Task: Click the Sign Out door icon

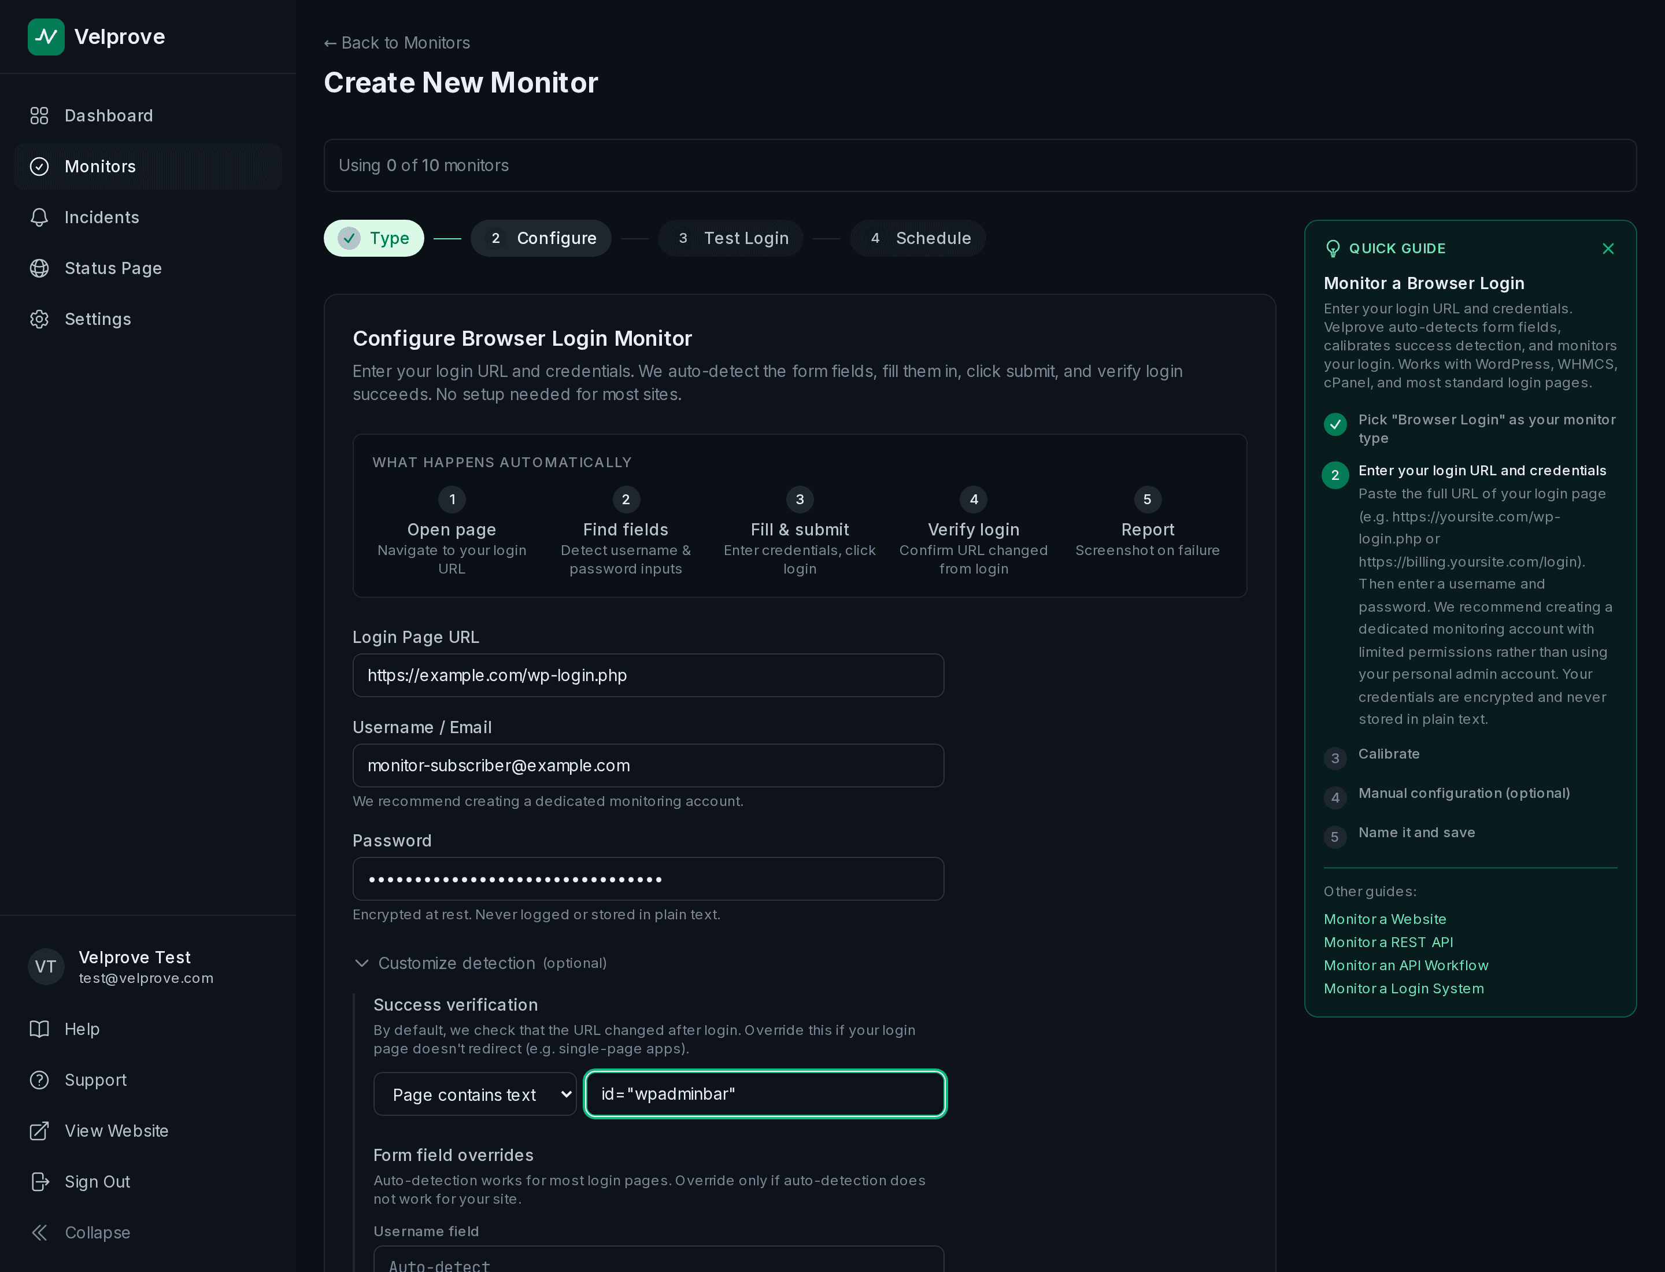Action: [39, 1181]
